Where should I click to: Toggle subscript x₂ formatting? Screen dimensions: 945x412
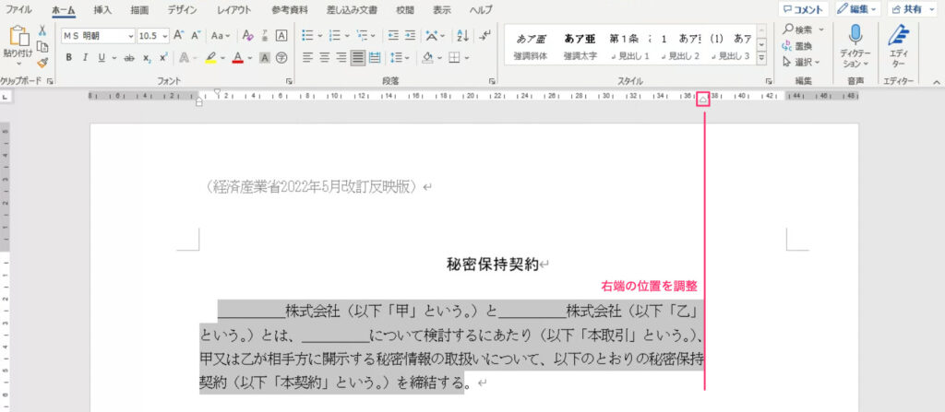(x=147, y=58)
